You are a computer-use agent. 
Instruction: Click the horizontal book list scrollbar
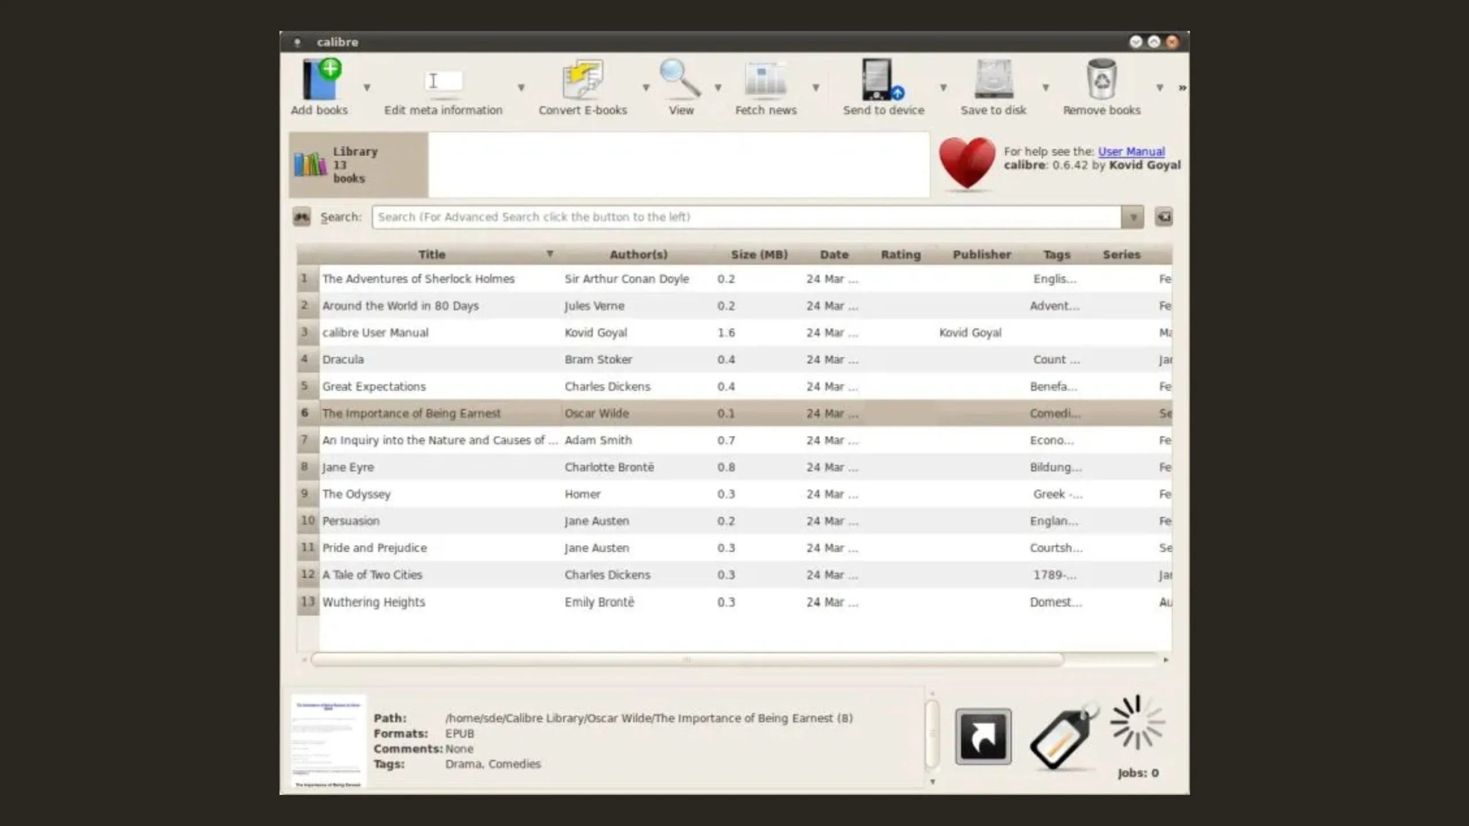687,660
